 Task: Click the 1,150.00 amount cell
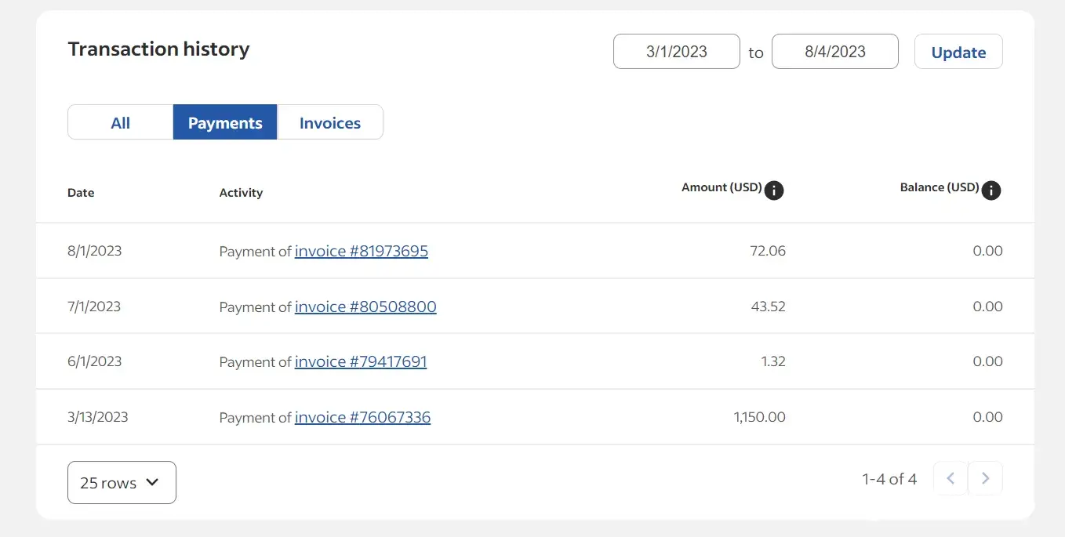[759, 417]
